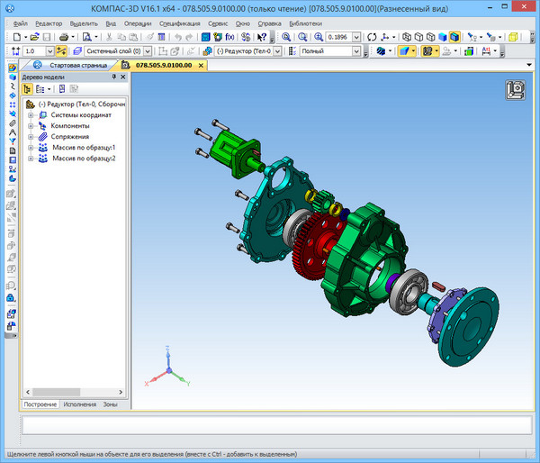
Task: Click the orientation cube in the viewport corner
Action: [516, 90]
